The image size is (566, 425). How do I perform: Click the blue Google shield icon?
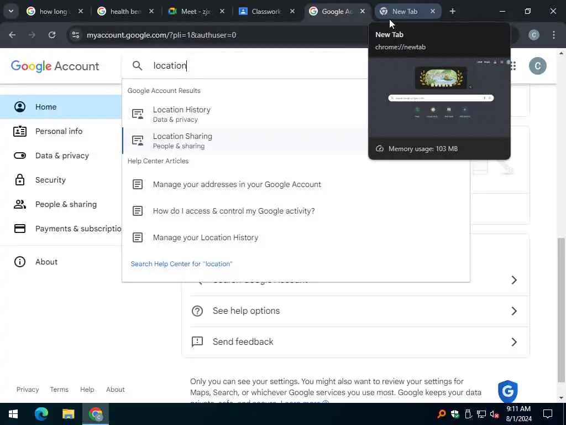pos(508,391)
